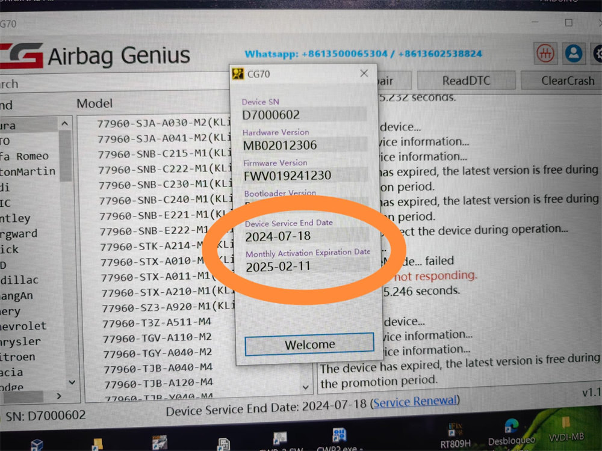Close the CG70 device info dialog
The width and height of the screenshot is (602, 451).
pos(364,73)
